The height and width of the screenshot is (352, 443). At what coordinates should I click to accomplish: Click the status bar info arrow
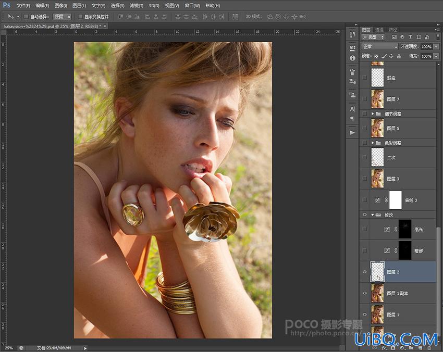85,348
